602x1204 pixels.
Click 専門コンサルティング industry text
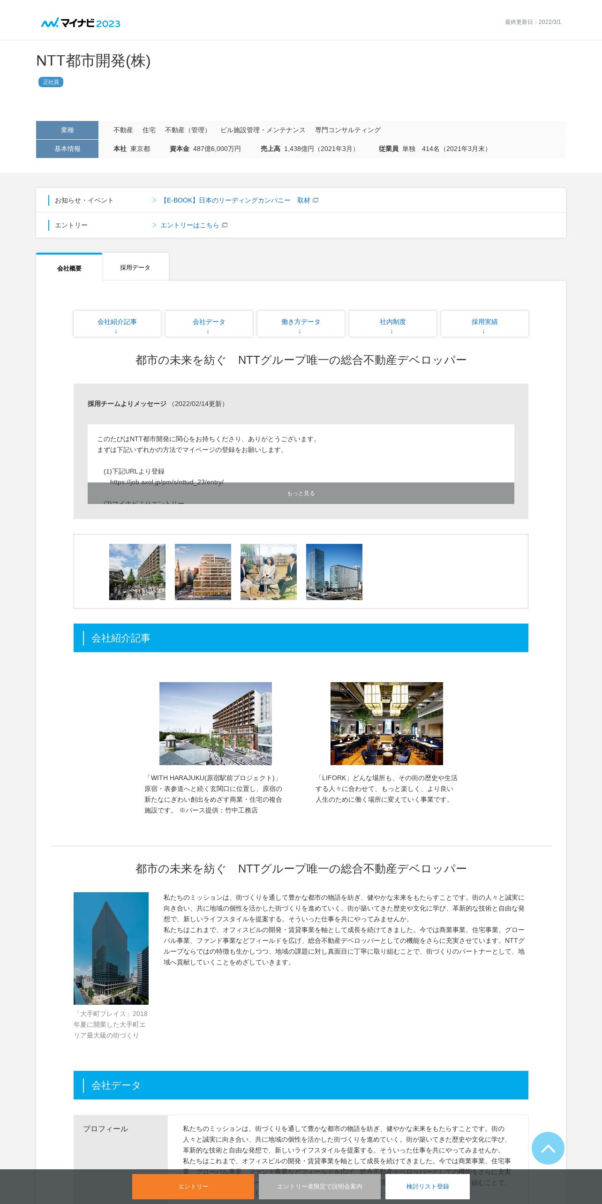point(348,130)
